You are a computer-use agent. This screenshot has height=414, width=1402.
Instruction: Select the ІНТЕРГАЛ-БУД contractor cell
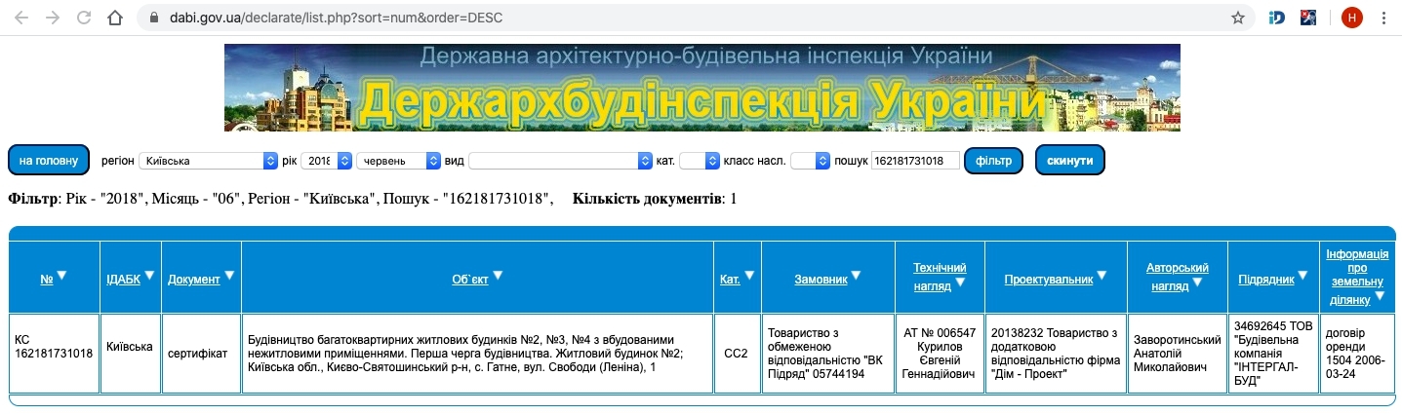pyautogui.click(x=1273, y=353)
